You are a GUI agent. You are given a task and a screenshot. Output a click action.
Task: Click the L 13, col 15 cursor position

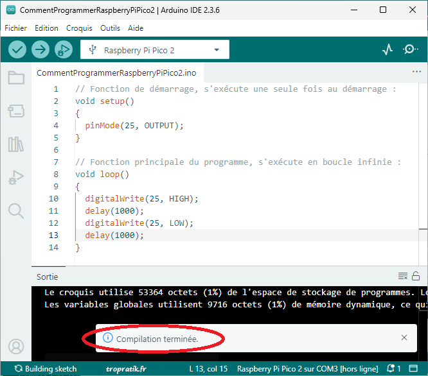tap(208, 369)
